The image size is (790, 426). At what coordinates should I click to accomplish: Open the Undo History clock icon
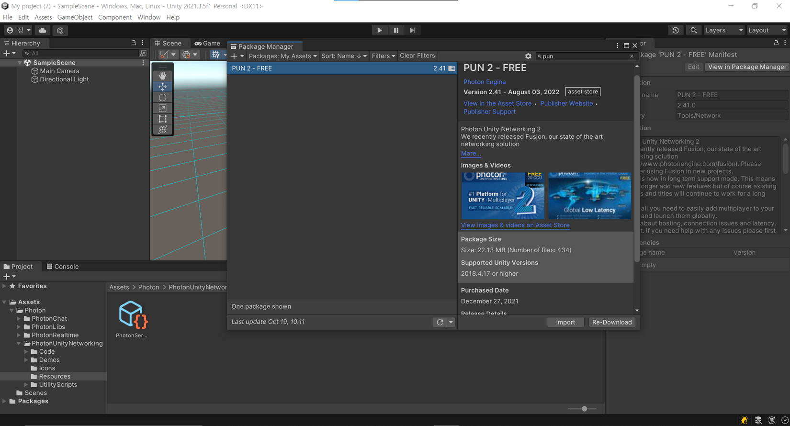pyautogui.click(x=676, y=30)
